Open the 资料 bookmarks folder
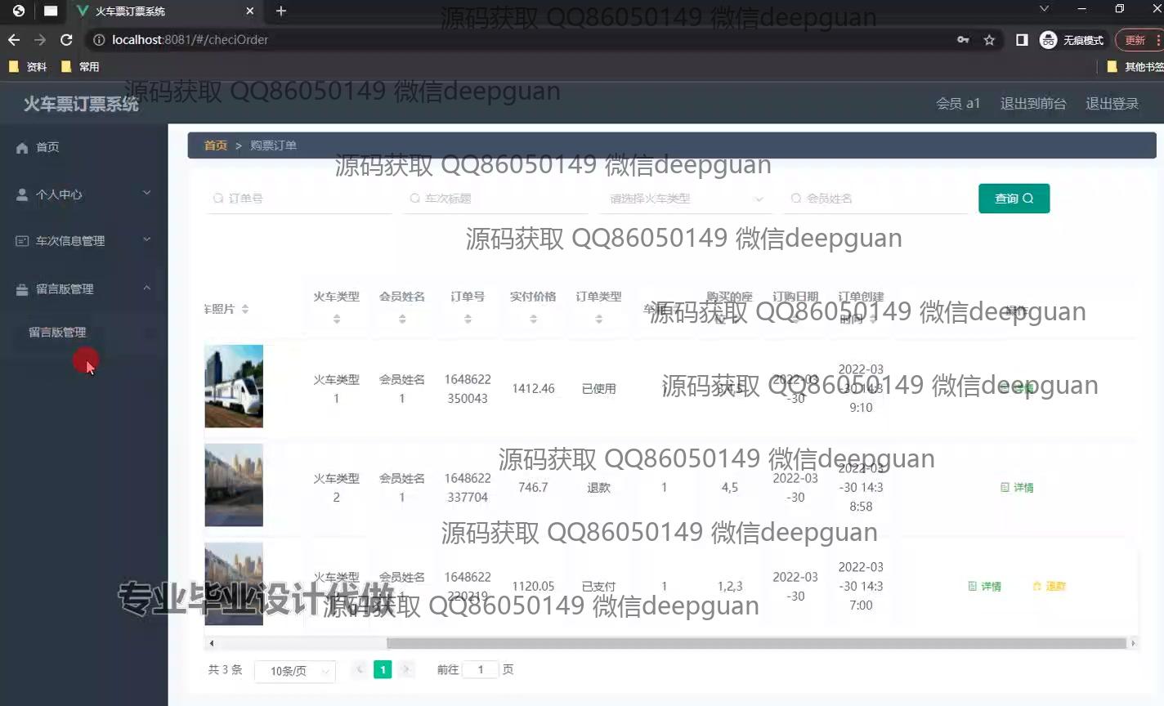Image resolution: width=1164 pixels, height=706 pixels. point(27,67)
